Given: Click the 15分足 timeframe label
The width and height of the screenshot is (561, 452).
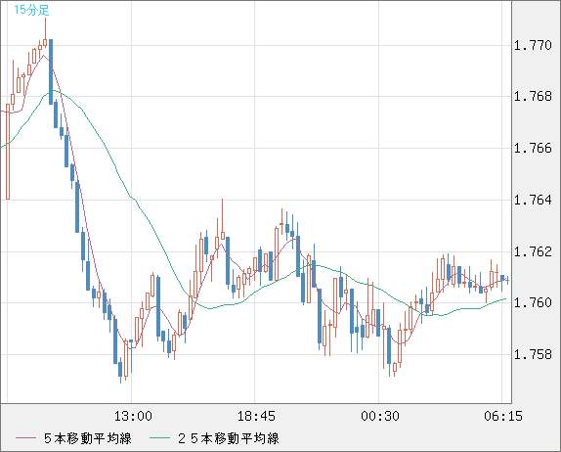Looking at the screenshot, I should 31,10.
